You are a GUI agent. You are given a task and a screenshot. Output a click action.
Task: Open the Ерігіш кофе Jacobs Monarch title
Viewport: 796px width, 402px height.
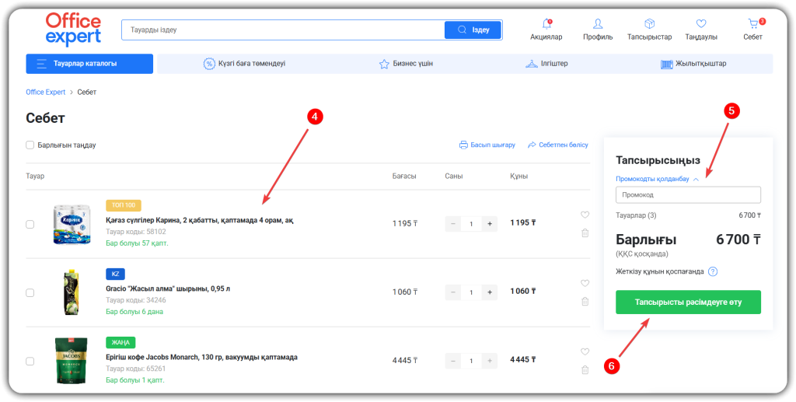tap(201, 358)
